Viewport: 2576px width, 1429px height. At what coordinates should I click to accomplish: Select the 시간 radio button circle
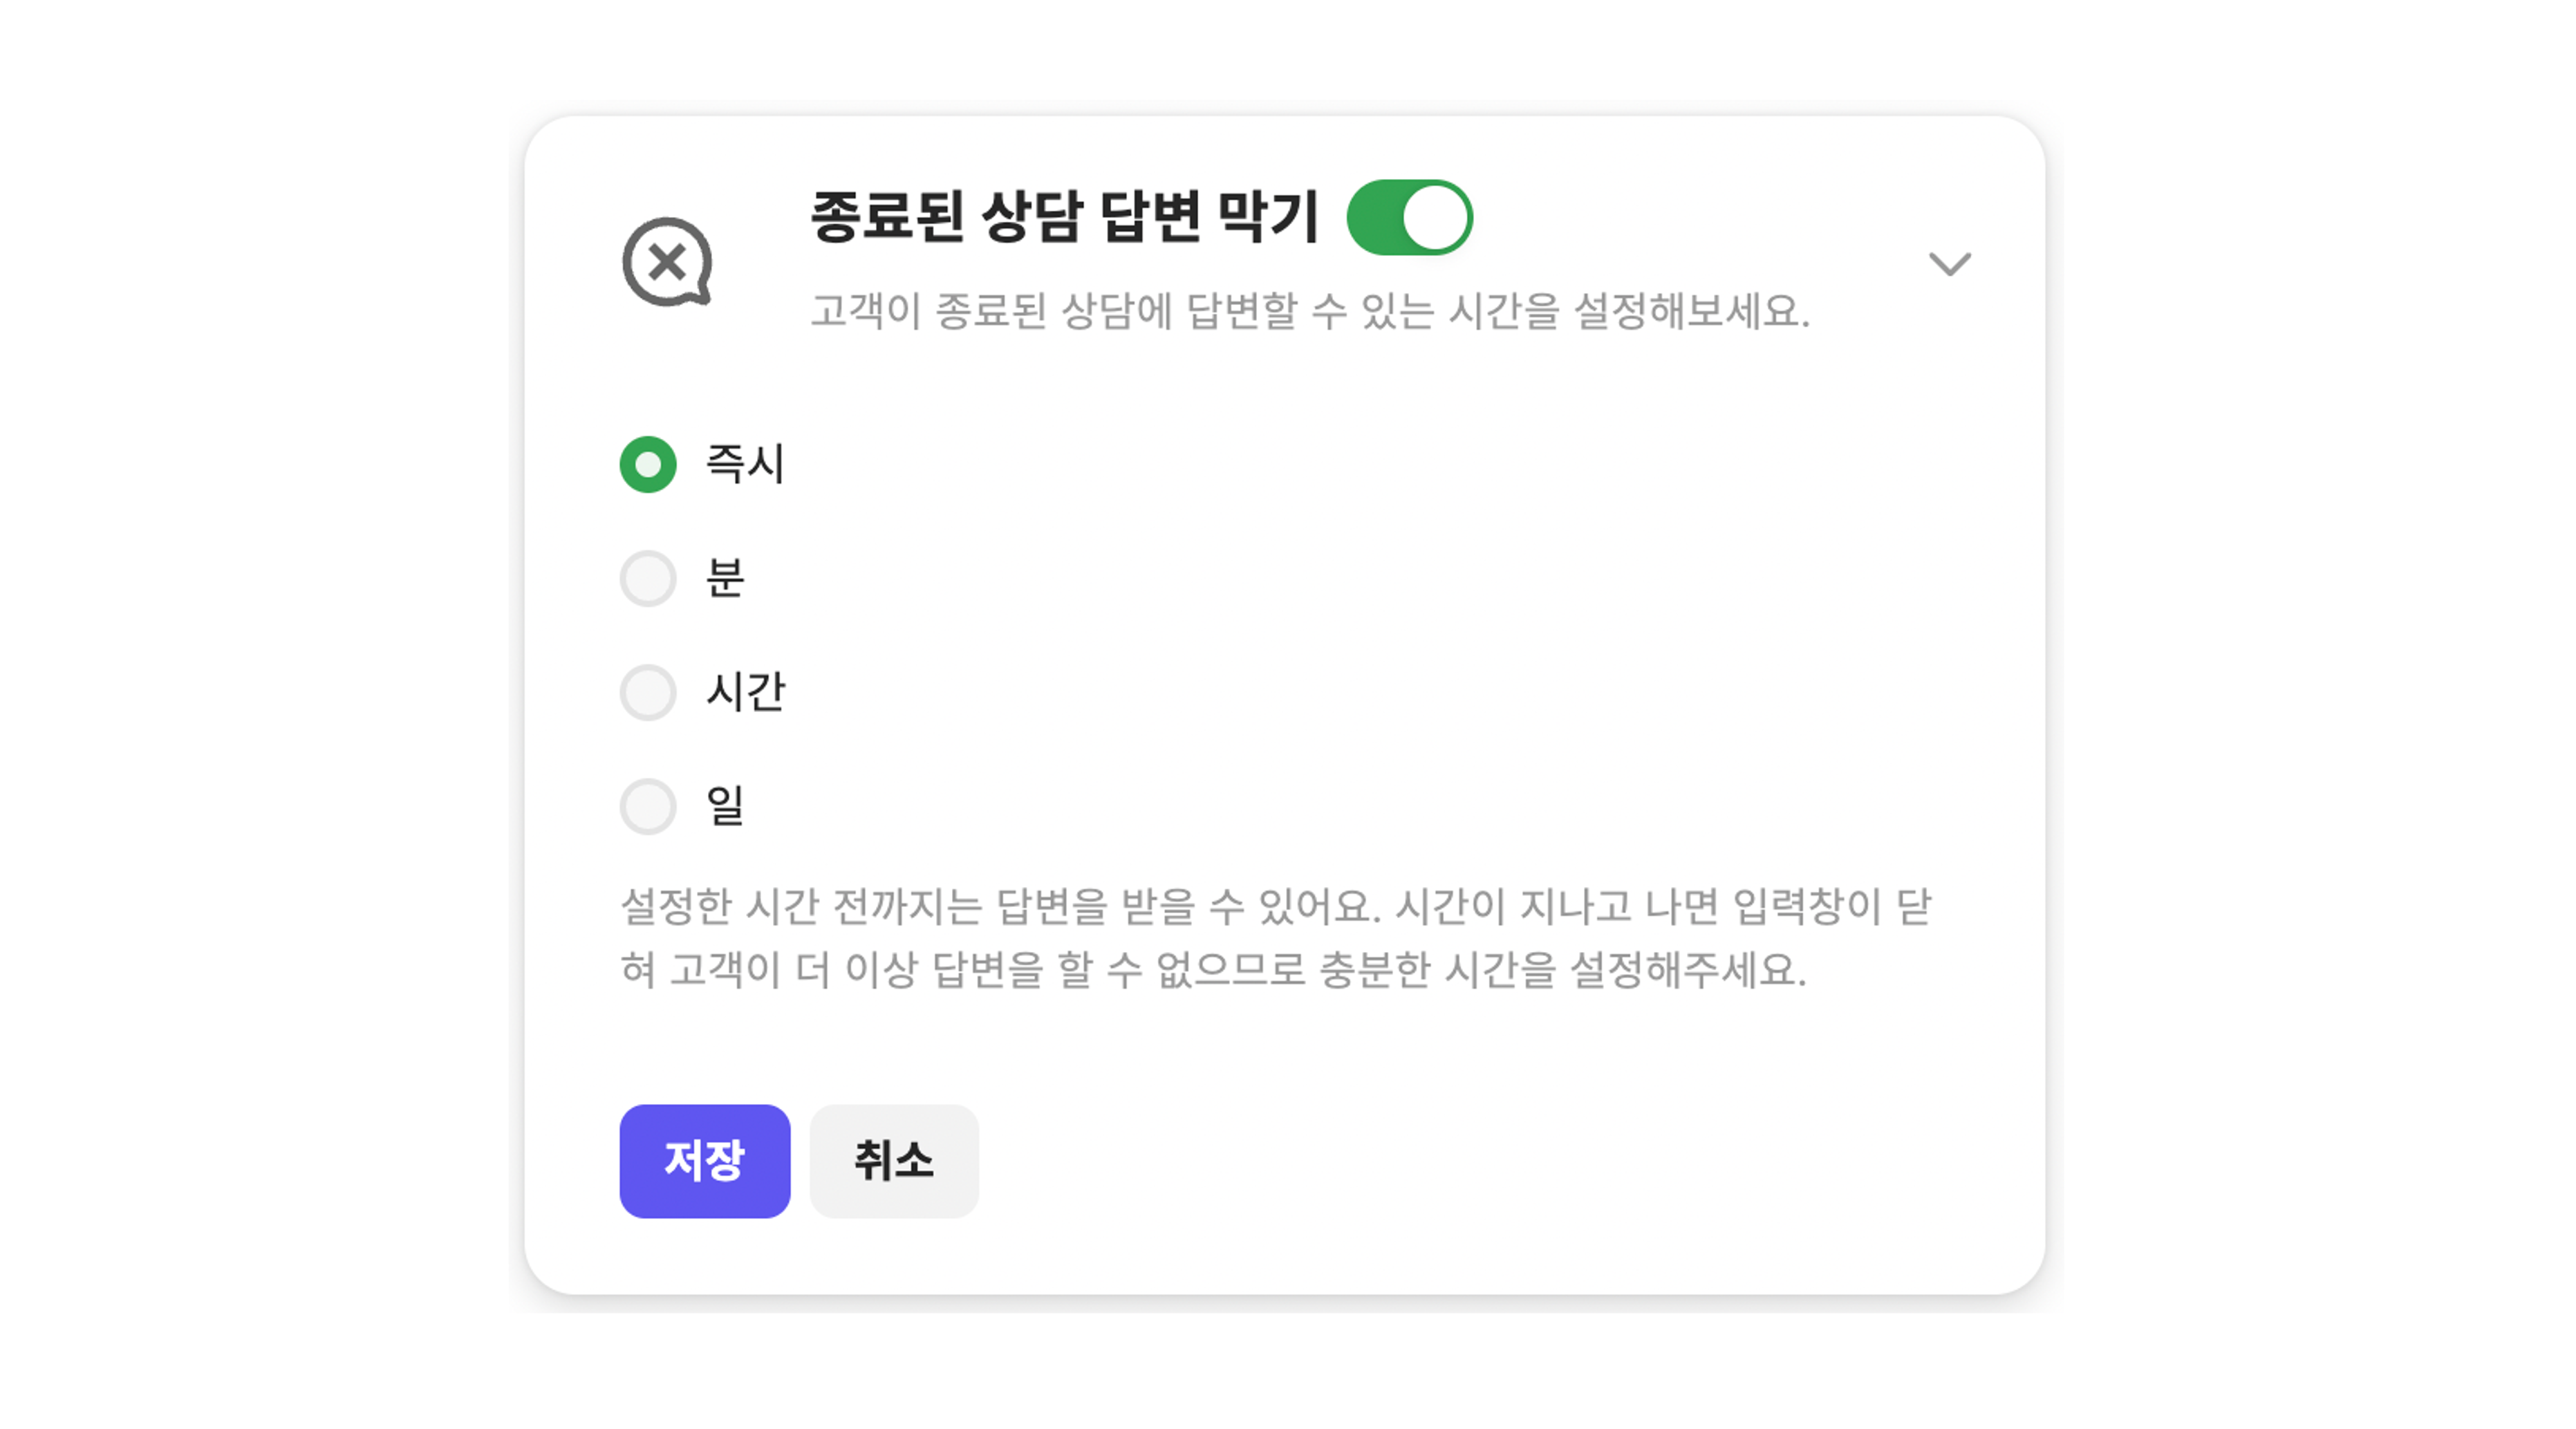648,692
